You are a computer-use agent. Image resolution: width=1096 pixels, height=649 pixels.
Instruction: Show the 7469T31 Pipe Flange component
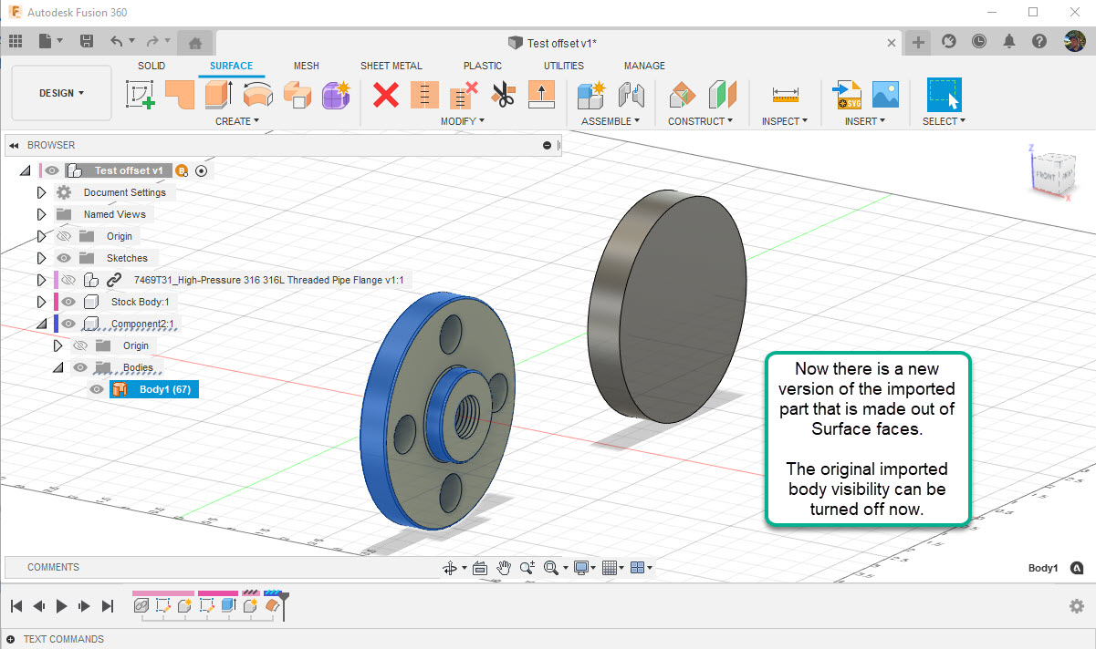coord(68,280)
